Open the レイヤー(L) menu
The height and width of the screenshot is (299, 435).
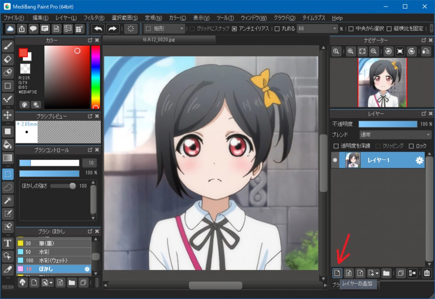pos(66,18)
